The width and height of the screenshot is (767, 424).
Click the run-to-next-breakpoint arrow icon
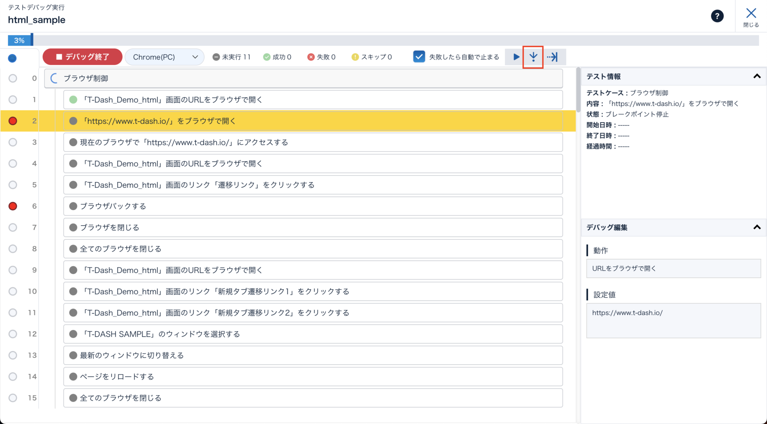[553, 57]
